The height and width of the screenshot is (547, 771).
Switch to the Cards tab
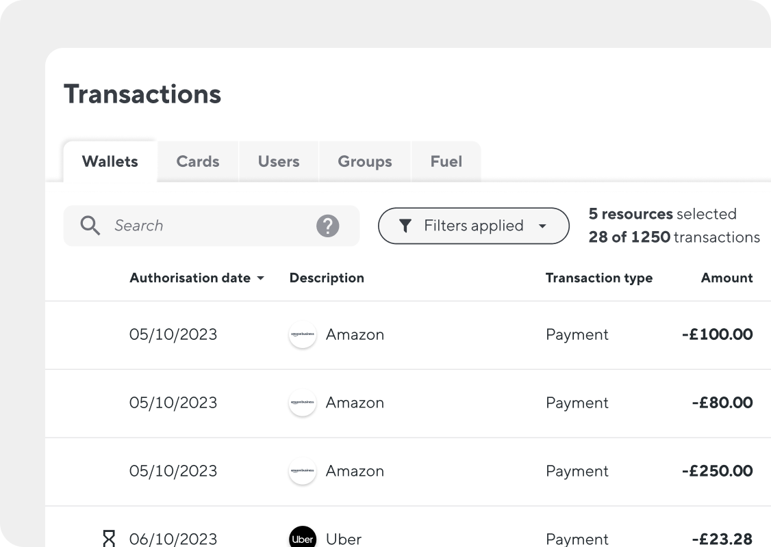(x=197, y=161)
